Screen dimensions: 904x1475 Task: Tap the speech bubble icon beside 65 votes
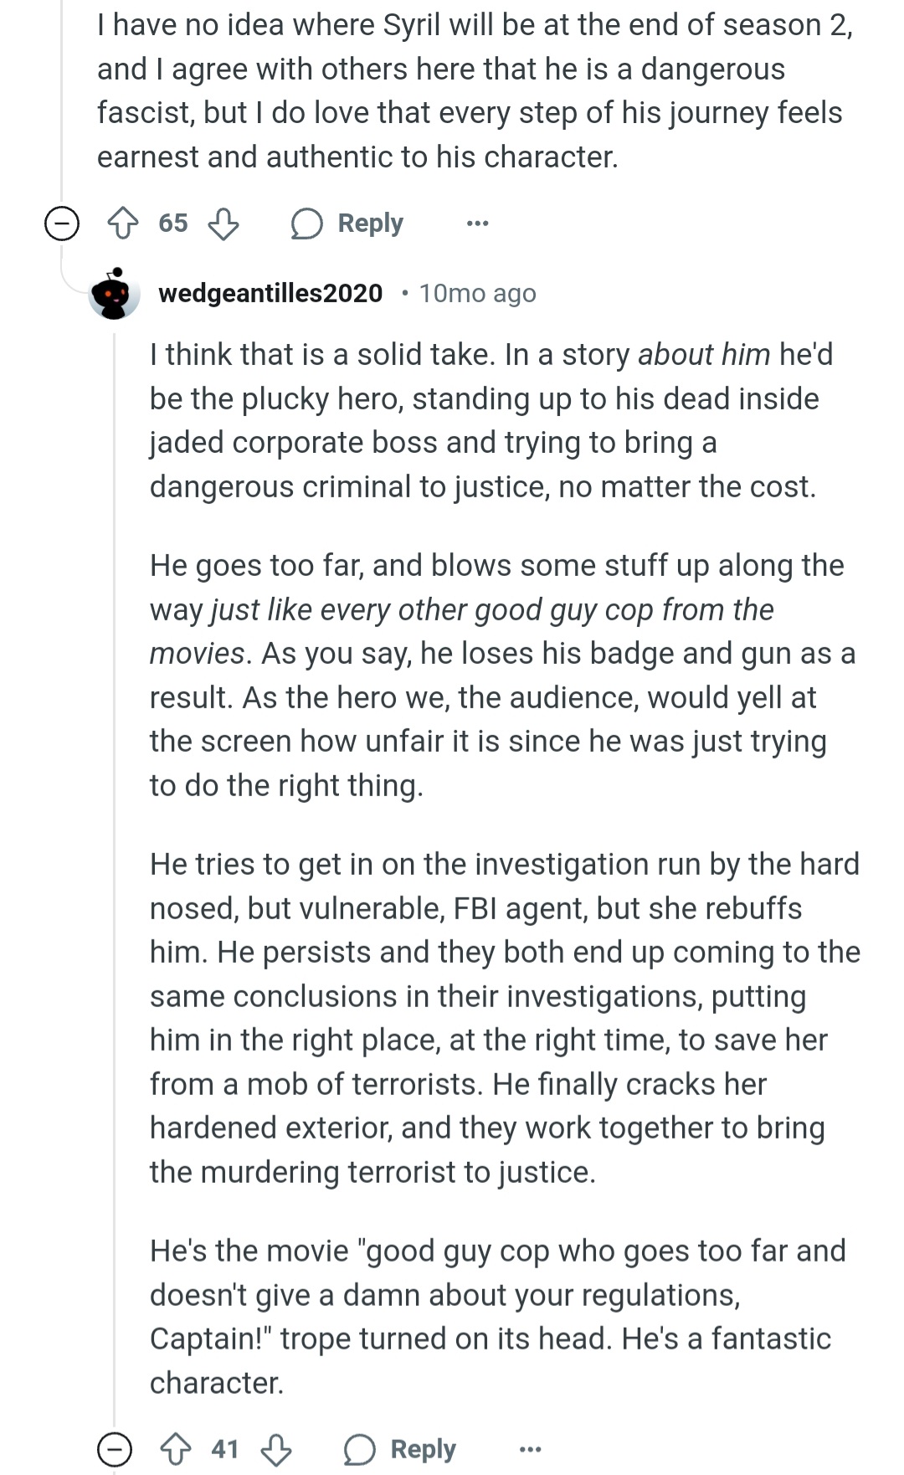[306, 224]
